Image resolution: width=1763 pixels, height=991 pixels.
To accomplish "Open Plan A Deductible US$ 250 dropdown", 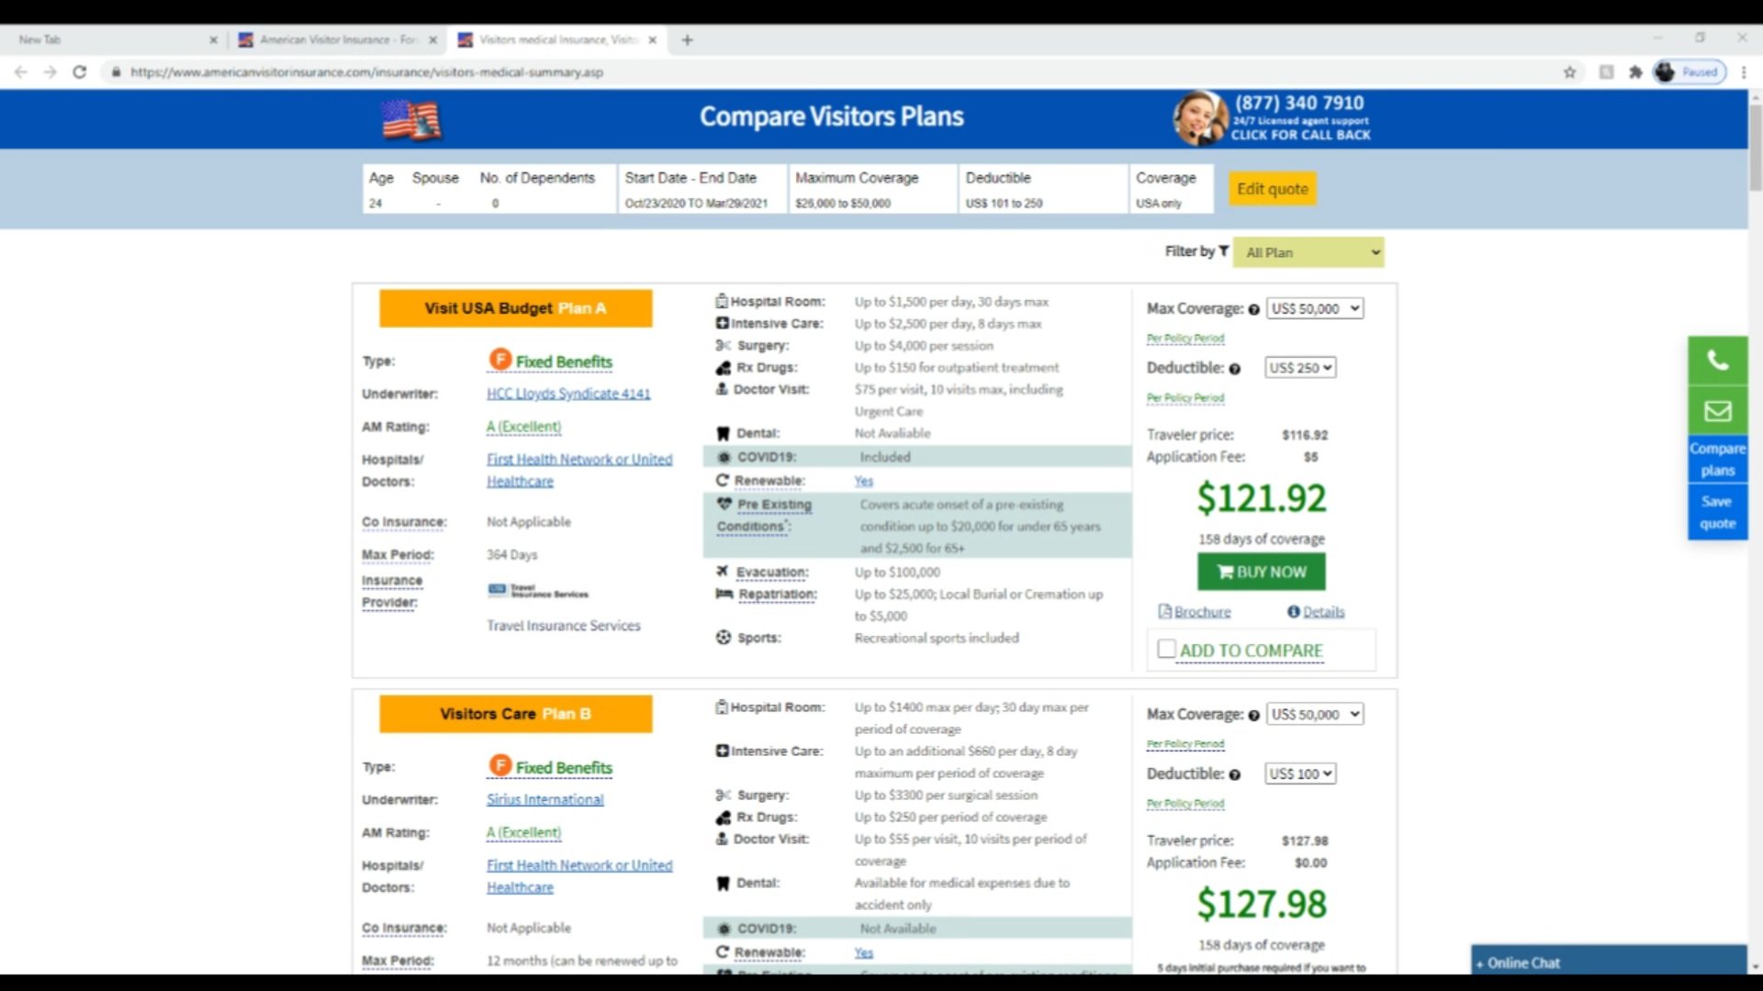I will pyautogui.click(x=1300, y=367).
